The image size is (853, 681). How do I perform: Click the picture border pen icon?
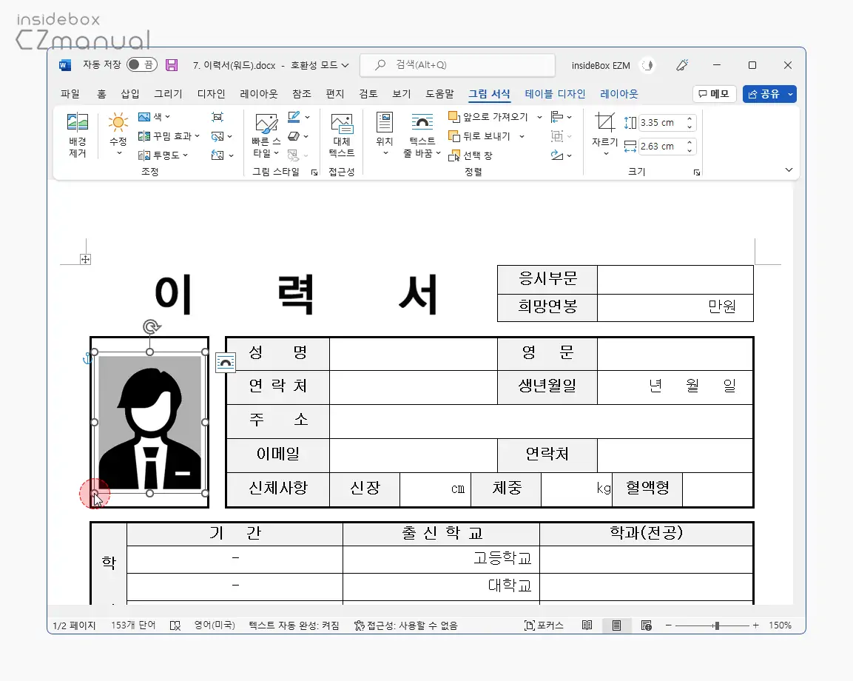[x=294, y=117]
